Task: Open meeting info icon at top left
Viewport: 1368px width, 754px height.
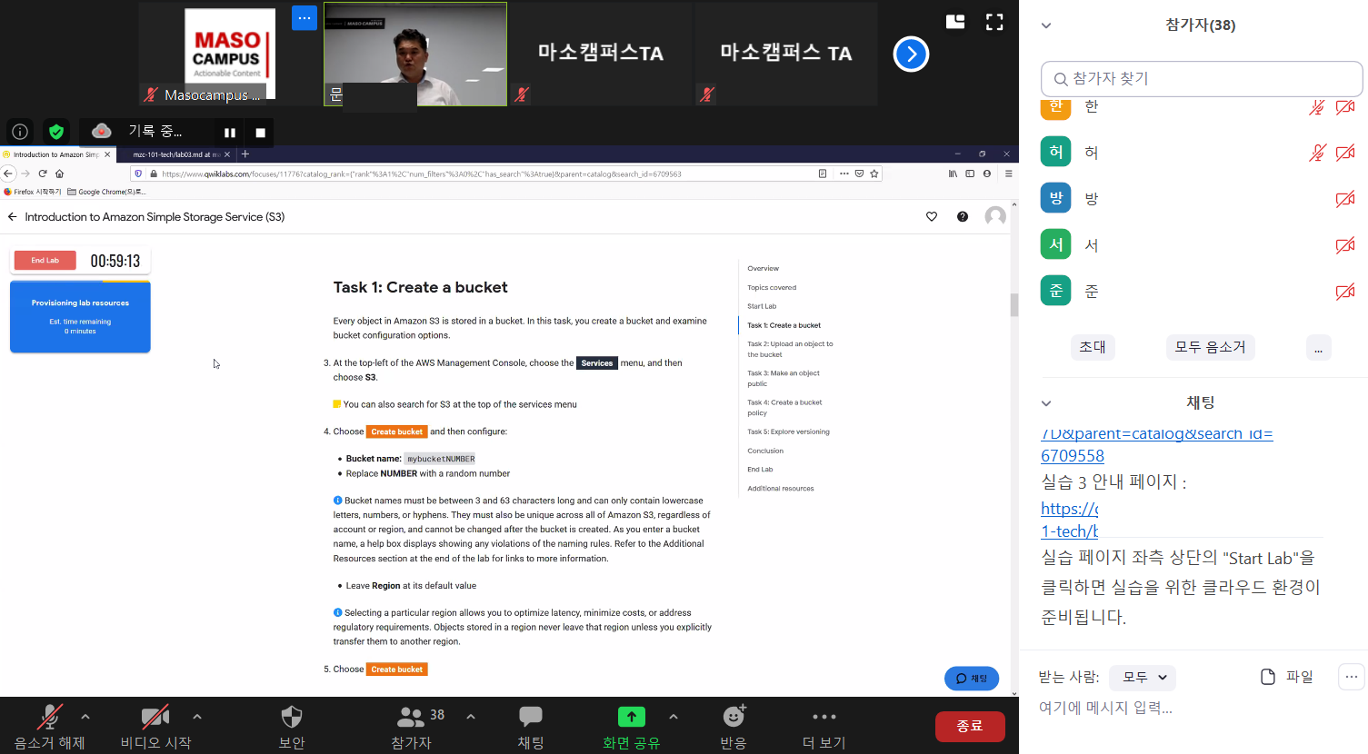Action: (20, 132)
